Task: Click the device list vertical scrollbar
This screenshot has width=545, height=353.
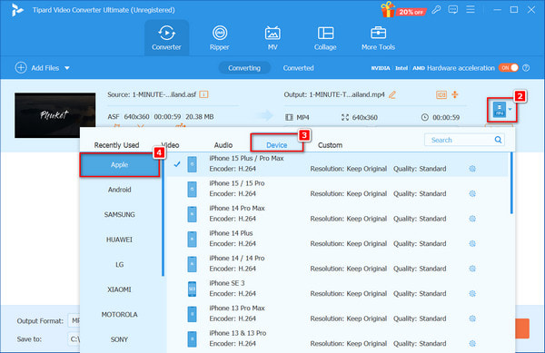Action: pos(511,183)
